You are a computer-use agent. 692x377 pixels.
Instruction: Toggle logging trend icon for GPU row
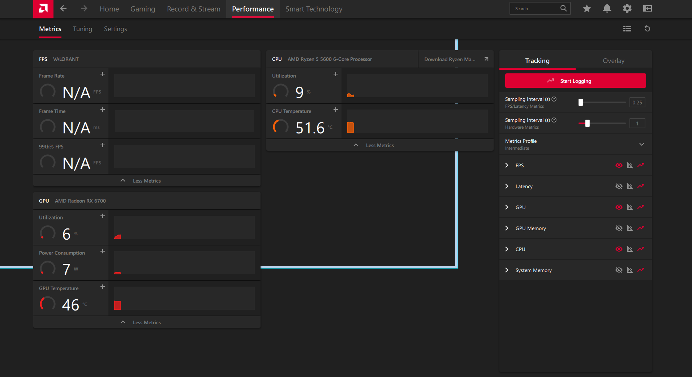(641, 207)
